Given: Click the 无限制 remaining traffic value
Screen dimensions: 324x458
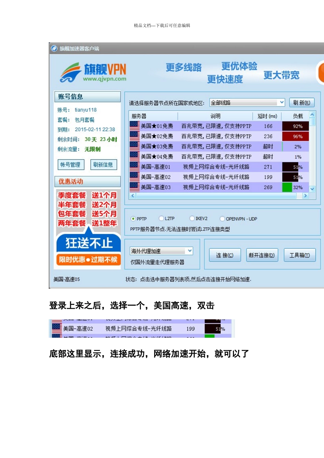Looking at the screenshot, I should tap(92, 149).
